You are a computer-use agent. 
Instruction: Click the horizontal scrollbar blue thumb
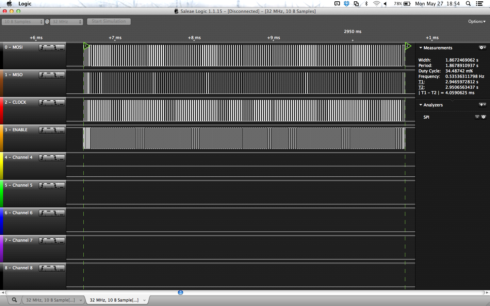180,292
